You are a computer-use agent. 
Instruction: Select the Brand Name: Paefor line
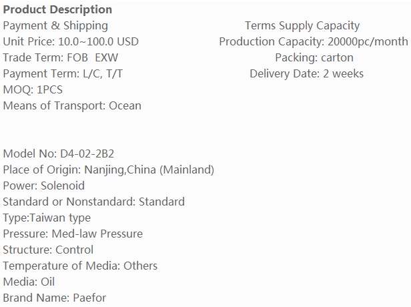point(55,298)
